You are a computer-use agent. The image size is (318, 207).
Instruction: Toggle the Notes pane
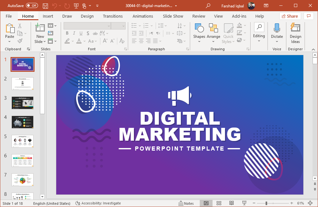point(186,203)
